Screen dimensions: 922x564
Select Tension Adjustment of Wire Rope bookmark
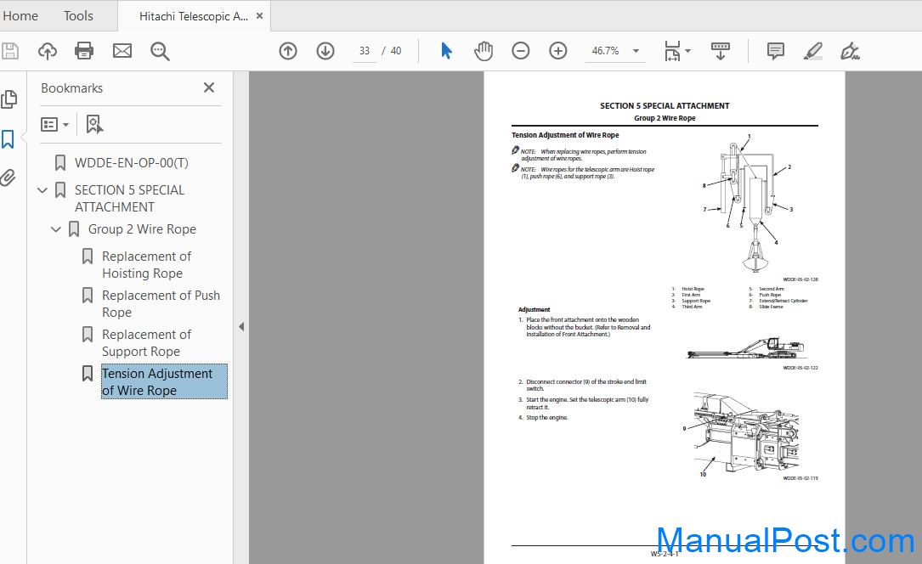pos(164,382)
